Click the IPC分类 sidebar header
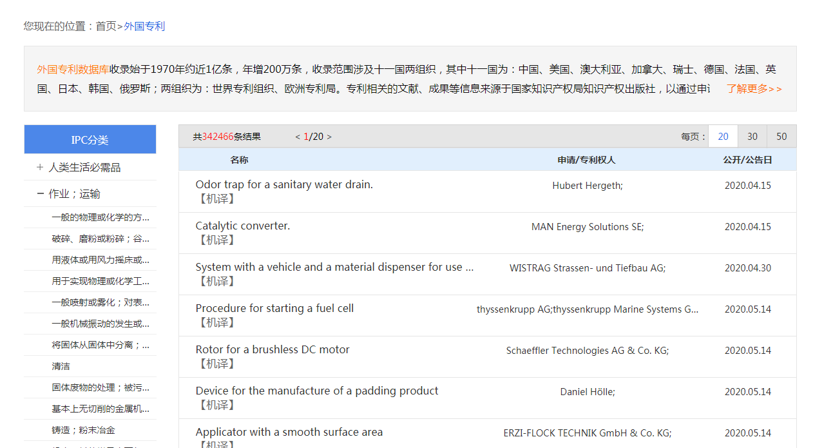813x448 pixels. [90, 140]
